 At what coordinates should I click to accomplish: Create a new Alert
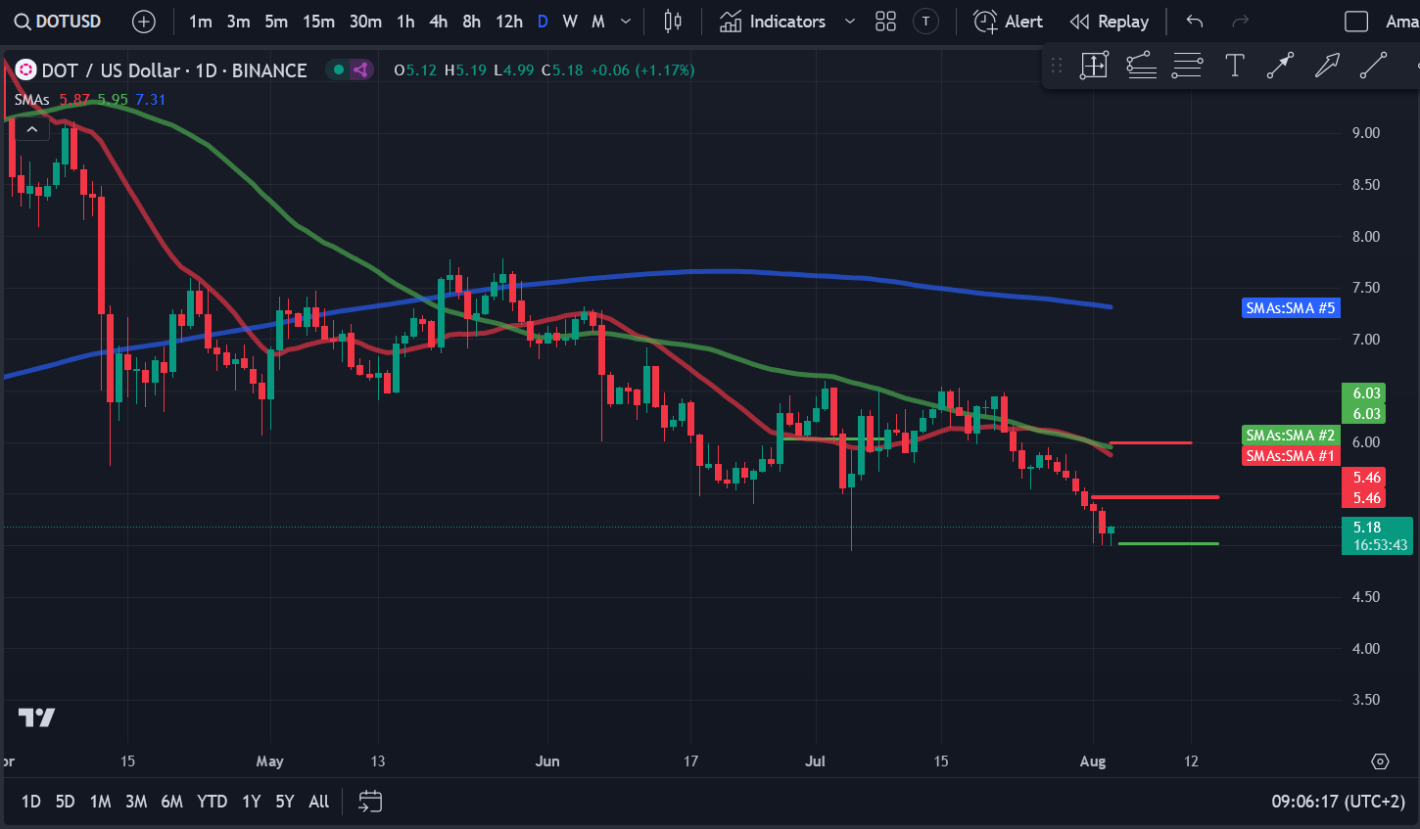[x=1008, y=22]
